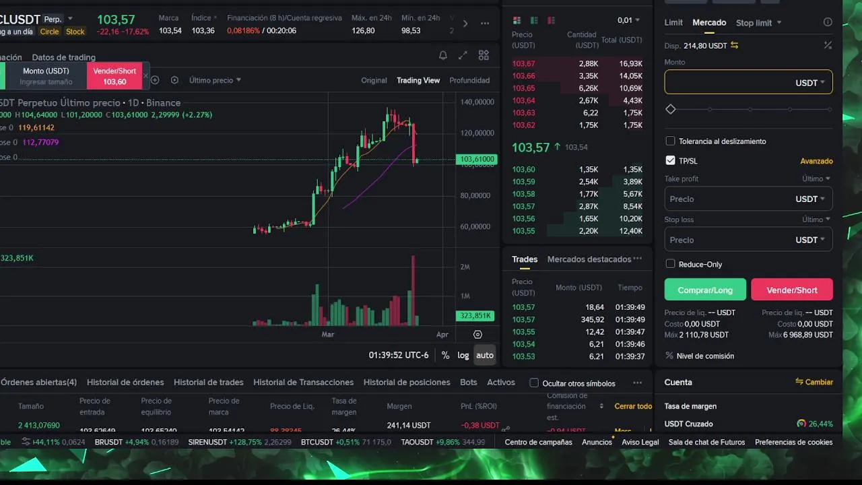Open the Take profit USDT unit dropdown
The height and width of the screenshot is (485, 862).
coord(810,199)
